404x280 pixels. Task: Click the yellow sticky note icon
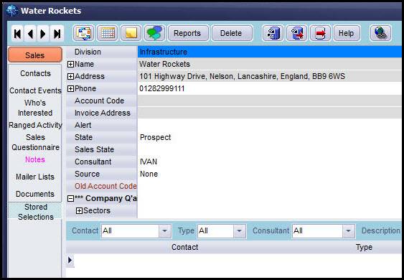131,33
